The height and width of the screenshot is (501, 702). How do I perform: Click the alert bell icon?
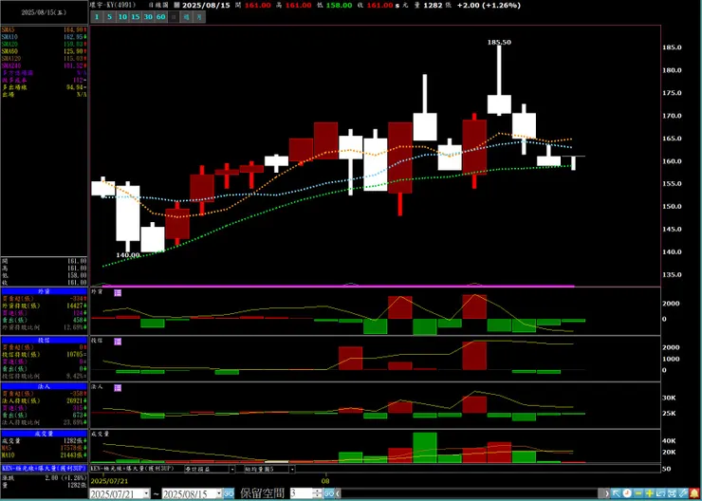pyautogui.click(x=693, y=493)
